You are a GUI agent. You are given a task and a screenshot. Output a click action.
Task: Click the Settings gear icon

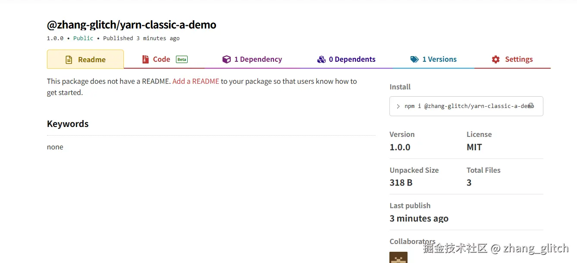click(495, 59)
